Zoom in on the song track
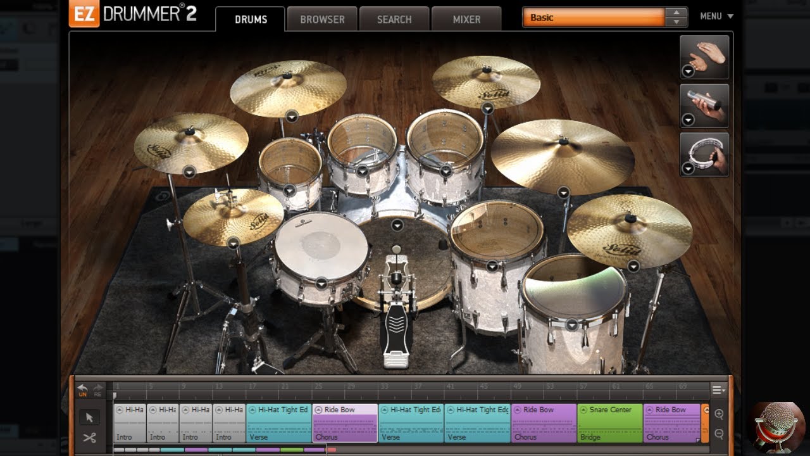Screen dimensions: 810x456 [719, 414]
